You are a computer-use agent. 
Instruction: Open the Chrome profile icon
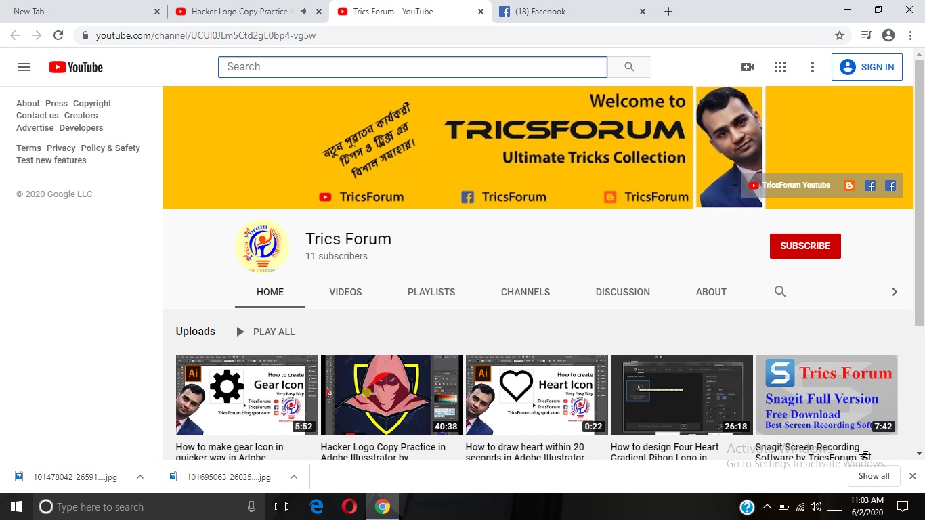(888, 35)
